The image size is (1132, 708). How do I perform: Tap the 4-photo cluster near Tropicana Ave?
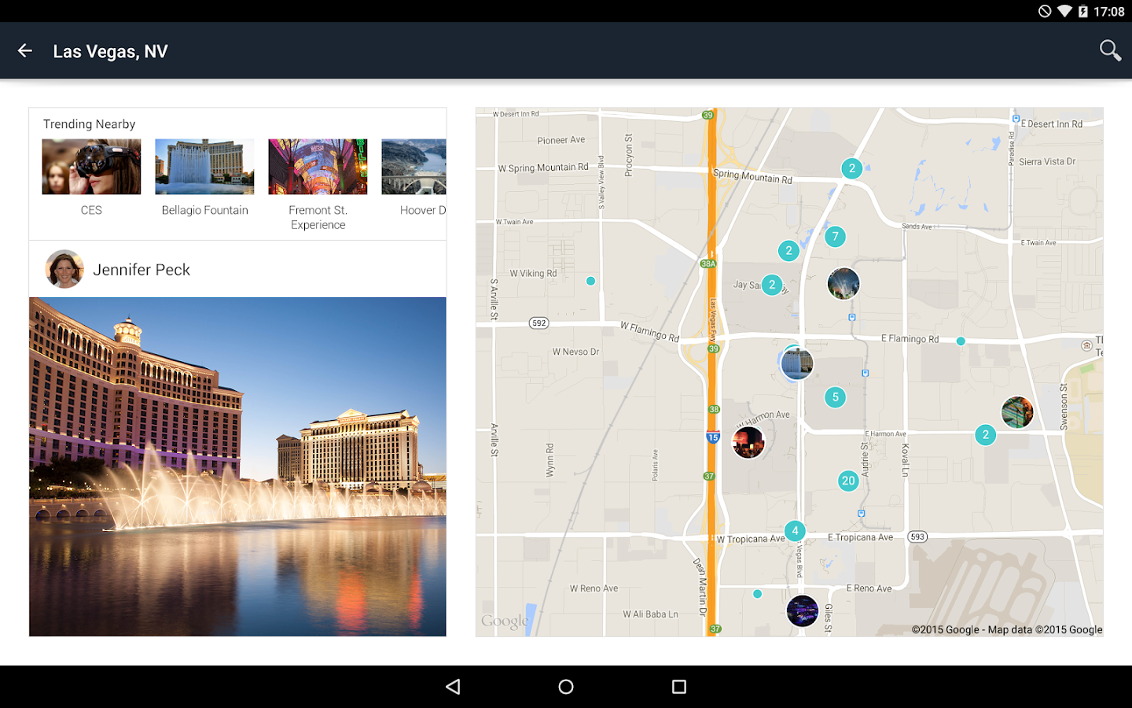794,531
